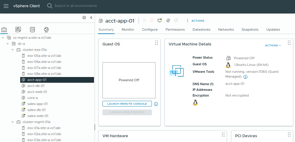Collapse the cluster-esa-01a tree node
295x142 pixels.
point(13,50)
